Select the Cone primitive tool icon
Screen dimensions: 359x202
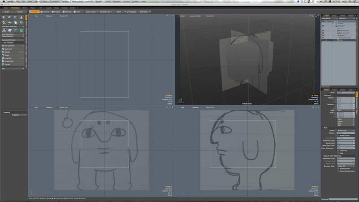click(x=22, y=18)
